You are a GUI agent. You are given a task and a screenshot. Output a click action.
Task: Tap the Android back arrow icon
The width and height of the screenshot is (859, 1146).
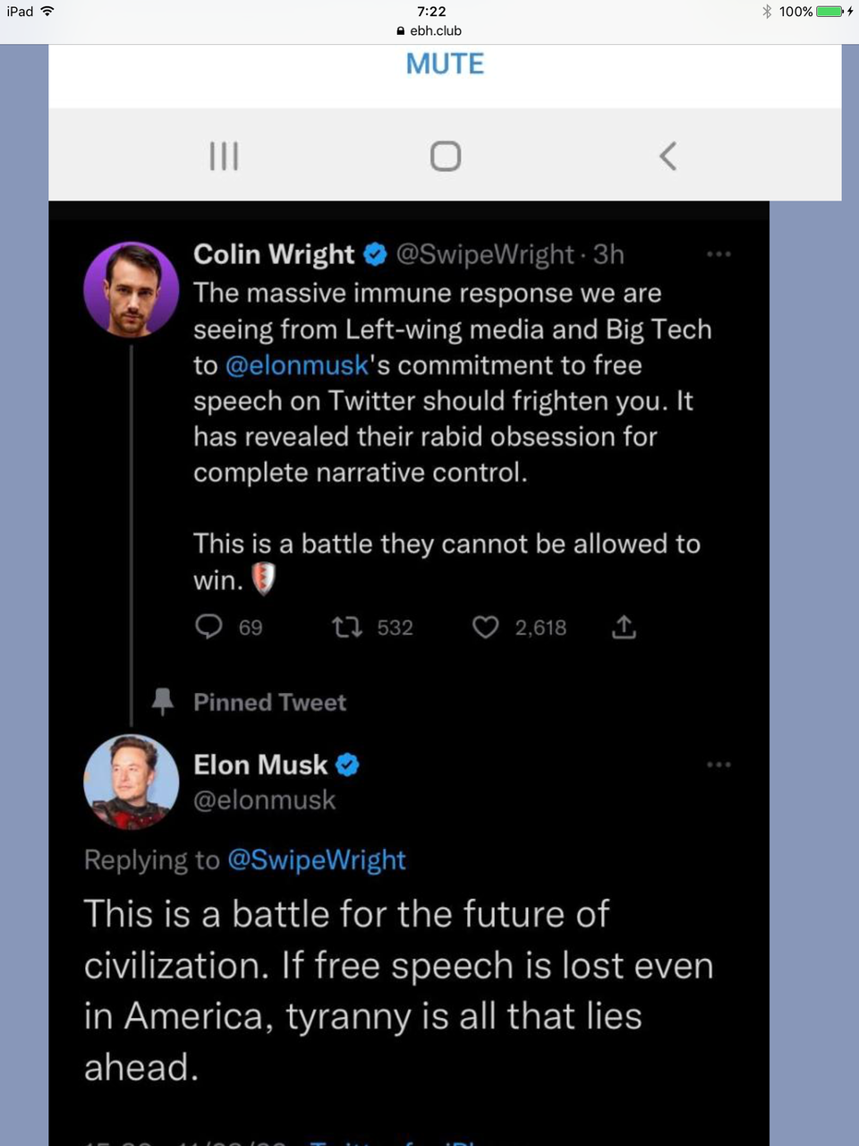(668, 156)
